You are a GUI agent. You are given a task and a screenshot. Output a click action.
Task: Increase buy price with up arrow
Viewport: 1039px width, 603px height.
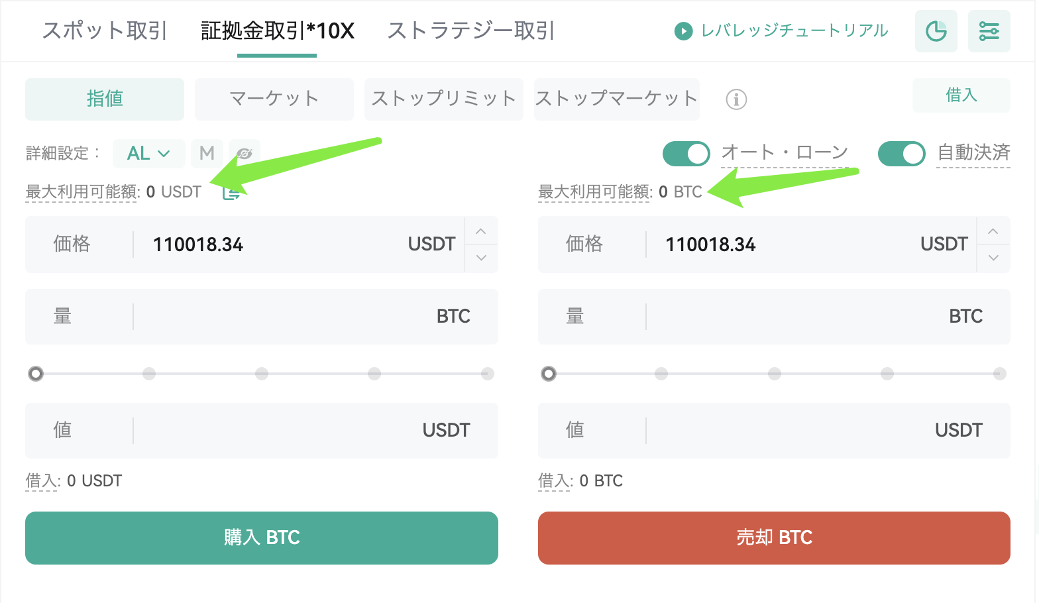481,231
